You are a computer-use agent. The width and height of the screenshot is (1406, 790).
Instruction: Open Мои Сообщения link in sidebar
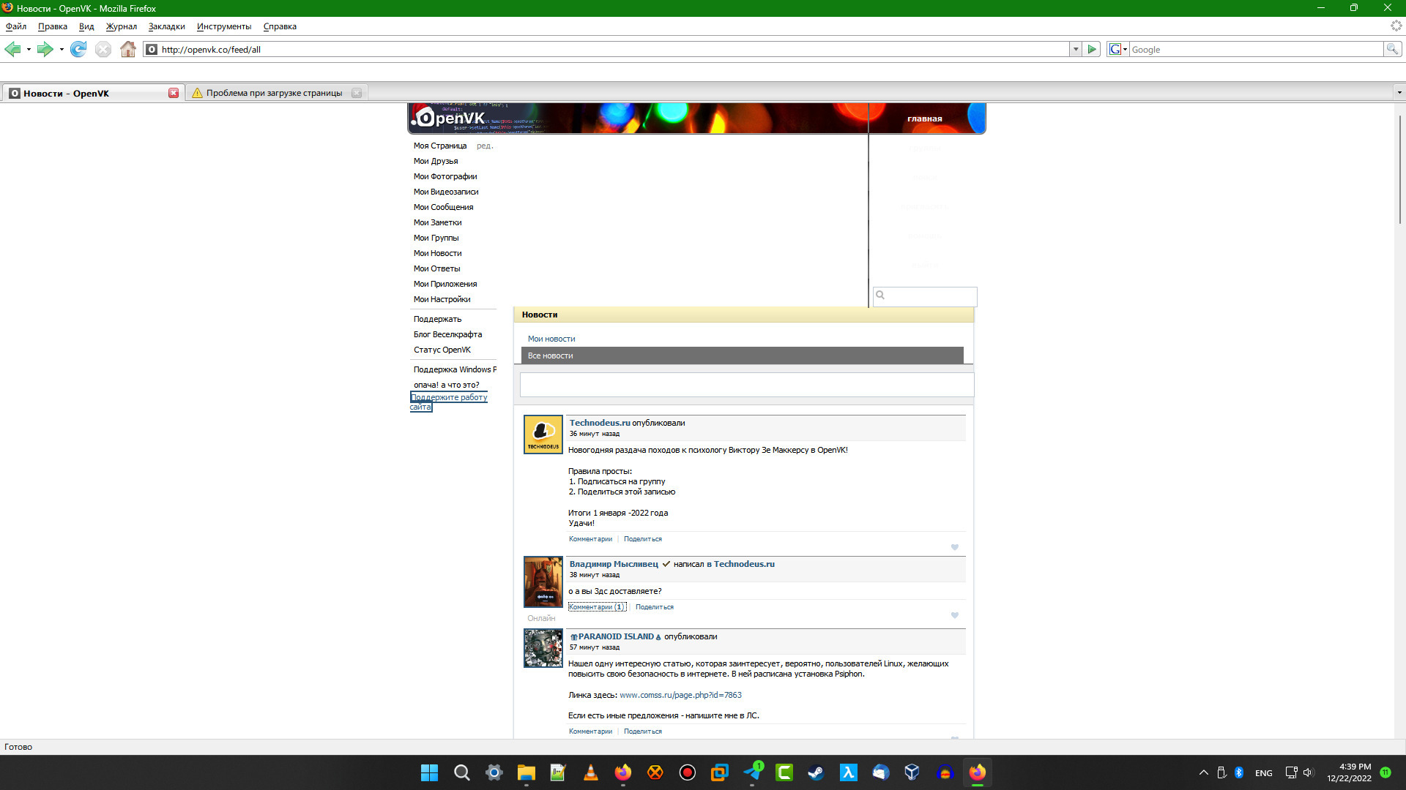pyautogui.click(x=443, y=207)
